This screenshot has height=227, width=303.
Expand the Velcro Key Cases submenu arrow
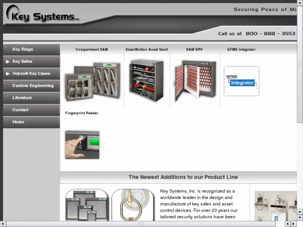coord(8,74)
